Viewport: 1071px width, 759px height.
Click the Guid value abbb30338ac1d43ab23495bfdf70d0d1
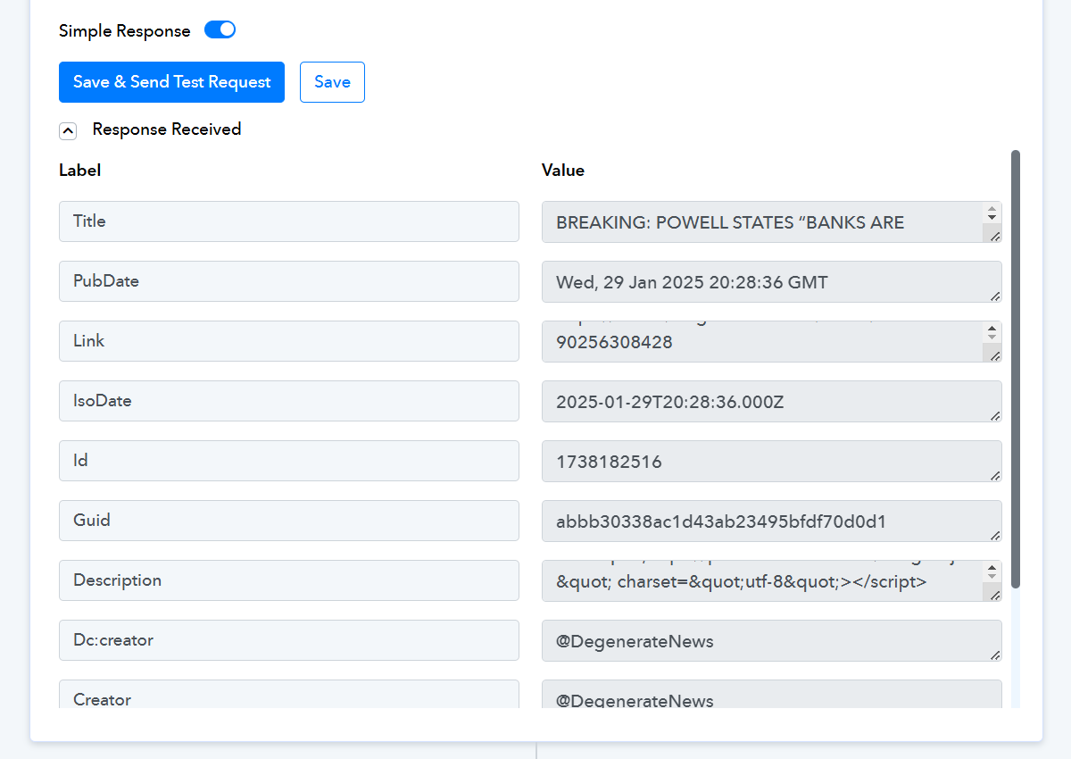tap(772, 521)
